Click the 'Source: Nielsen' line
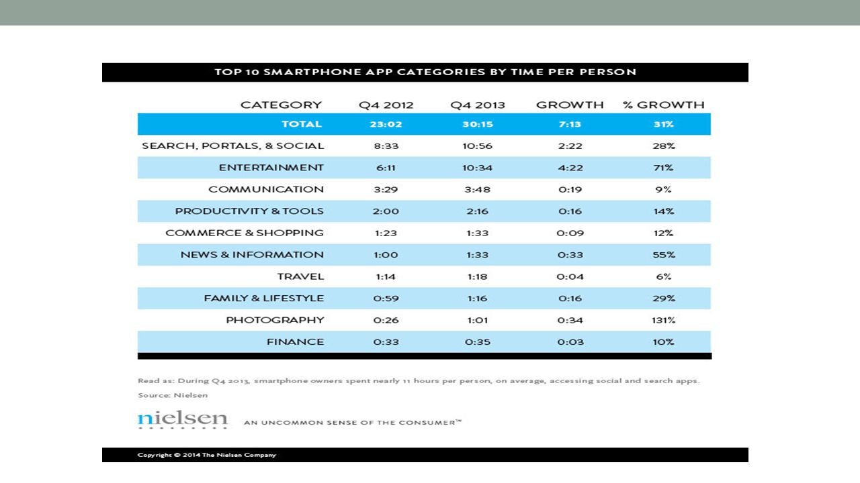Image resolution: width=860 pixels, height=483 pixels. point(173,396)
